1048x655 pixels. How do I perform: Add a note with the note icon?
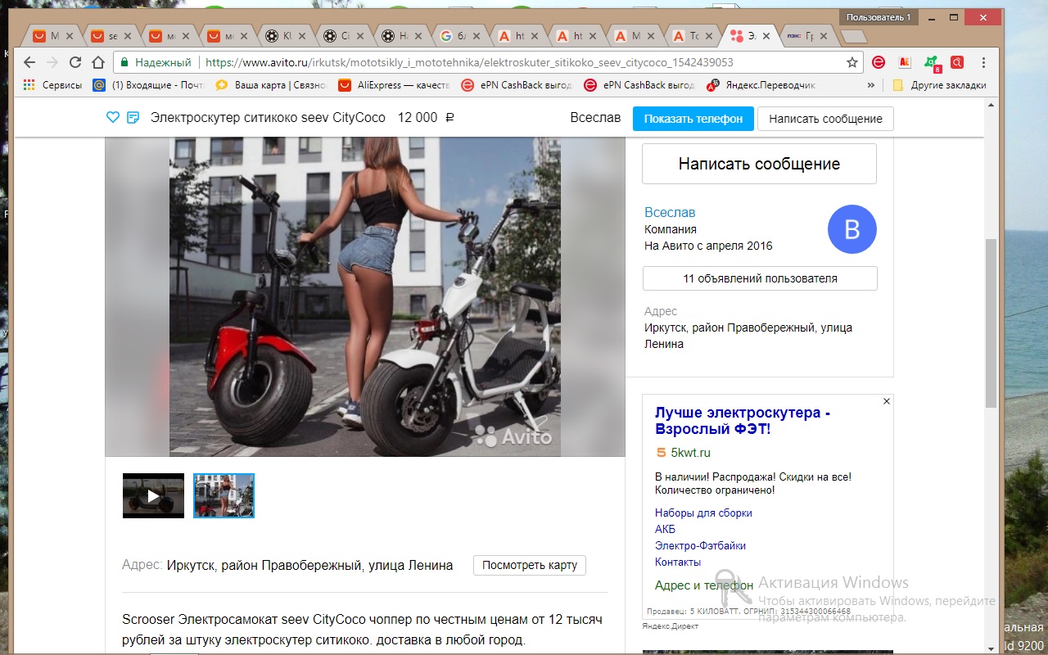pyautogui.click(x=133, y=118)
